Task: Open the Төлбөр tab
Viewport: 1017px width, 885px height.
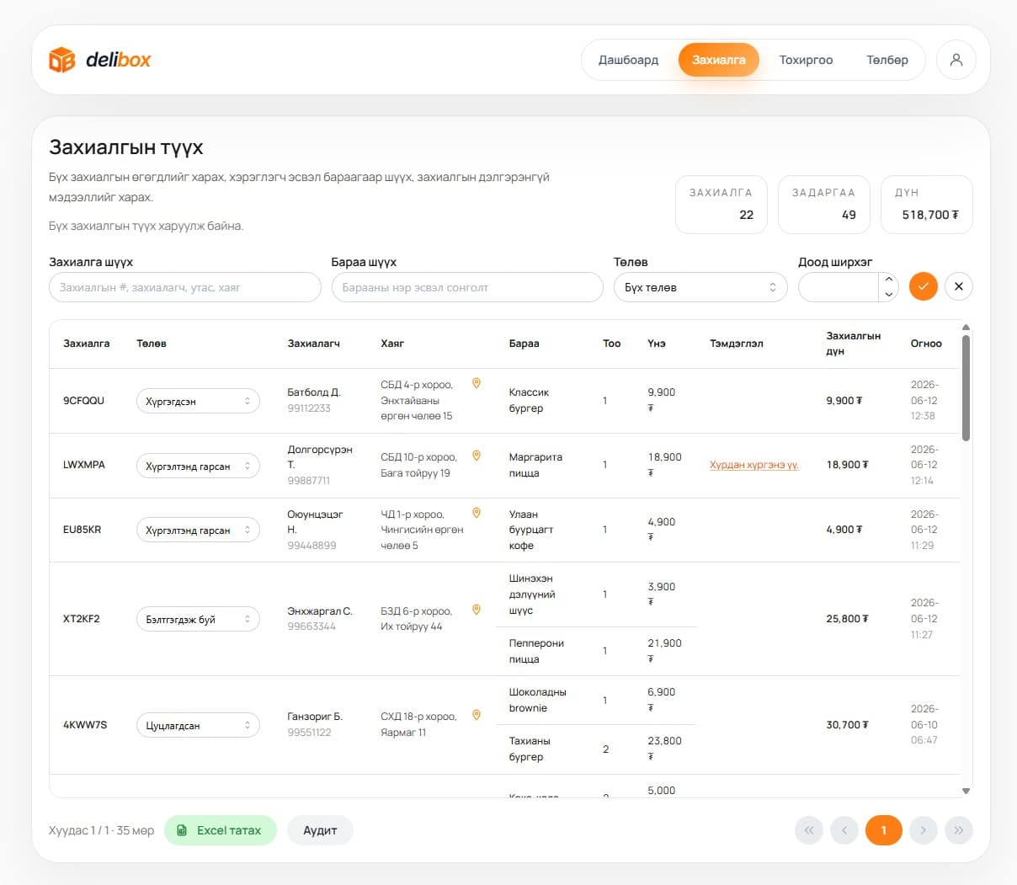Action: coord(887,60)
